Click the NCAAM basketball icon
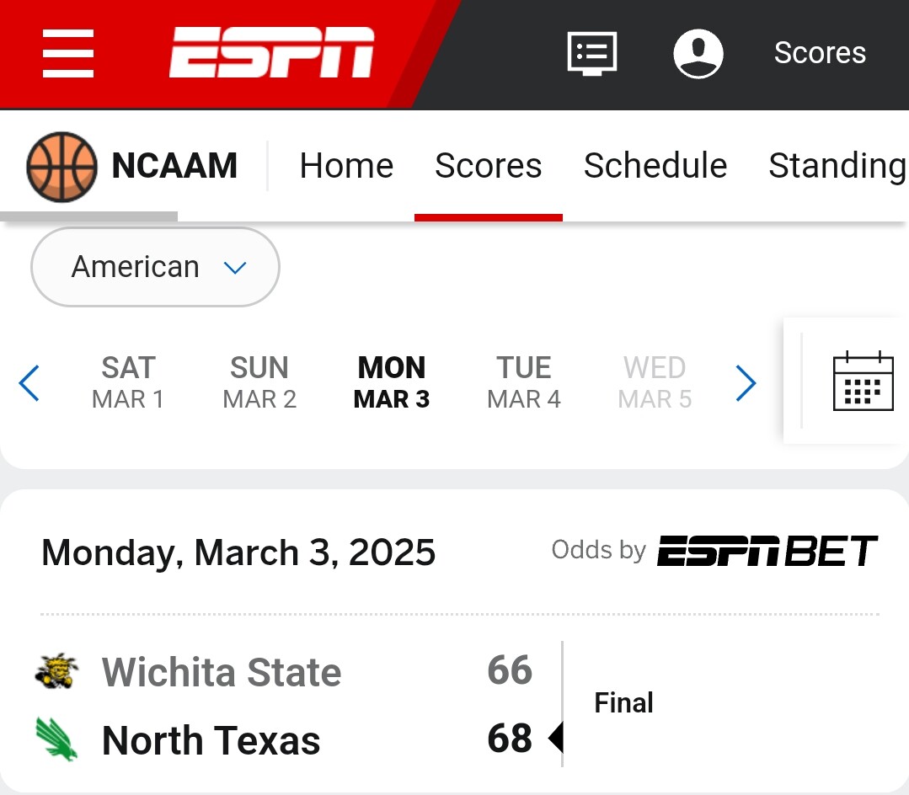Image resolution: width=909 pixels, height=795 pixels. point(61,166)
